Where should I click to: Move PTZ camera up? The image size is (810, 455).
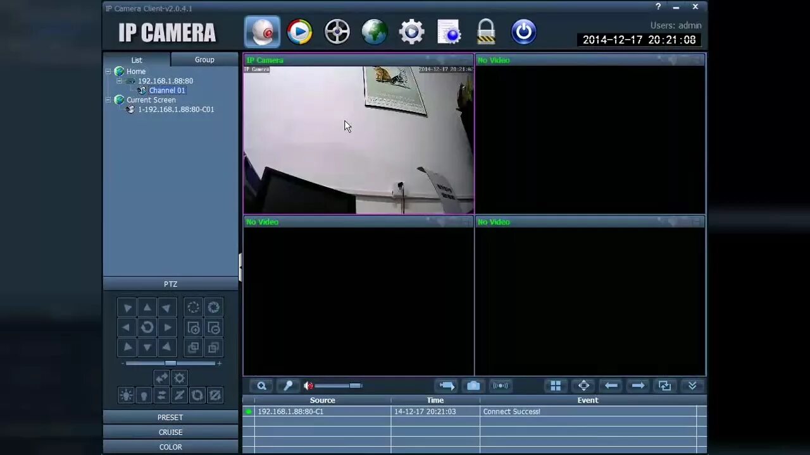point(147,308)
